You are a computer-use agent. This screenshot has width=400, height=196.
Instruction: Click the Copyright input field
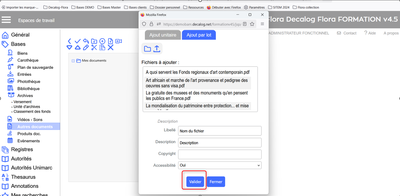(x=219, y=154)
